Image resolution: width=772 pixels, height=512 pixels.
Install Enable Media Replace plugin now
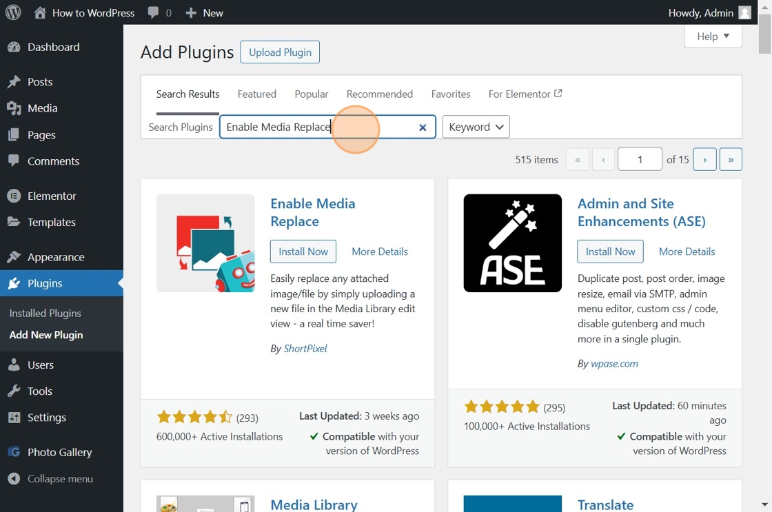303,252
